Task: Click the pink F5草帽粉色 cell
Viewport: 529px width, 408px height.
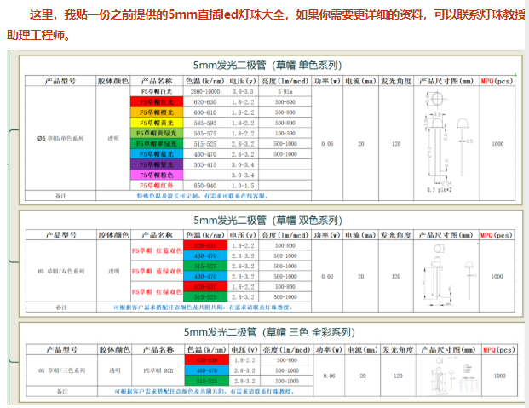Action: click(157, 175)
